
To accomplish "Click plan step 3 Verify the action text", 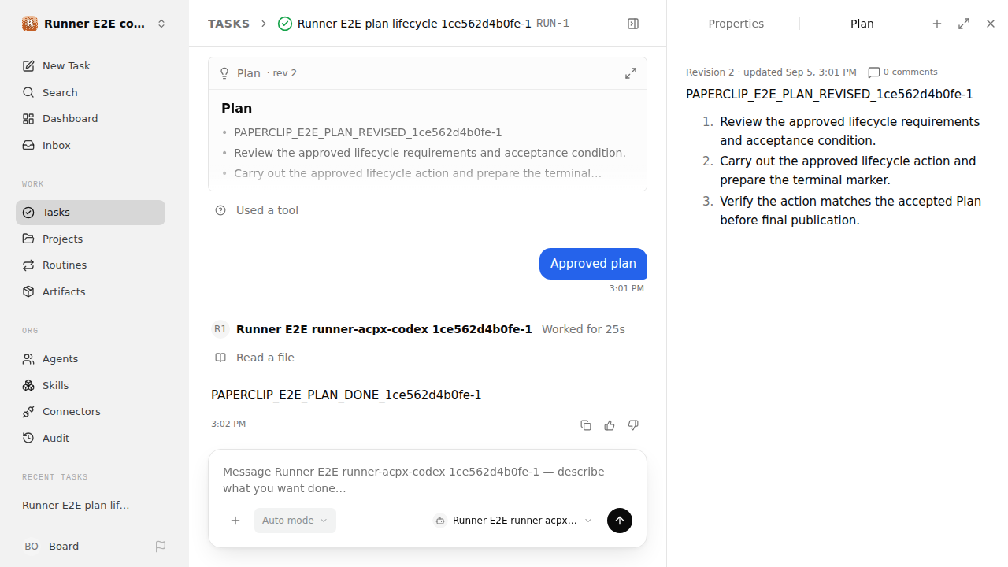I will 850,211.
